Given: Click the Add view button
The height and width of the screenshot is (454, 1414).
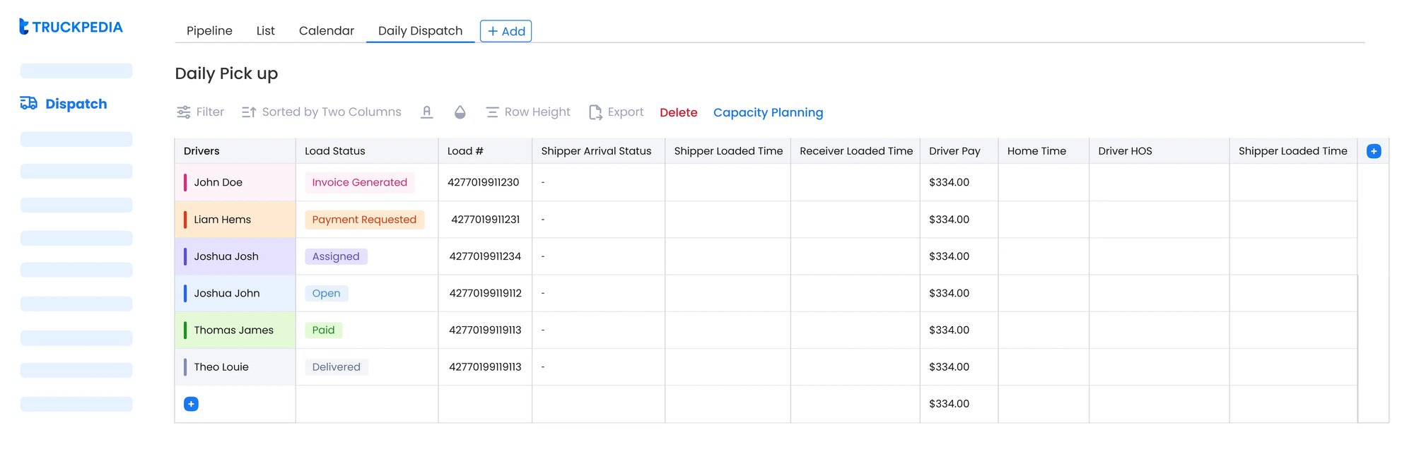Looking at the screenshot, I should coord(506,31).
